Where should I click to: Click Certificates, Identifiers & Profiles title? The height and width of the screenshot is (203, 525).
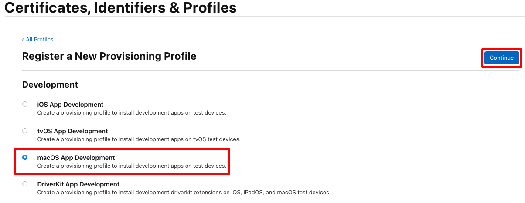point(120,7)
